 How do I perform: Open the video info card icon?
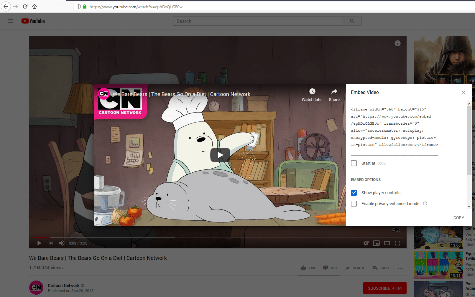(397, 43)
